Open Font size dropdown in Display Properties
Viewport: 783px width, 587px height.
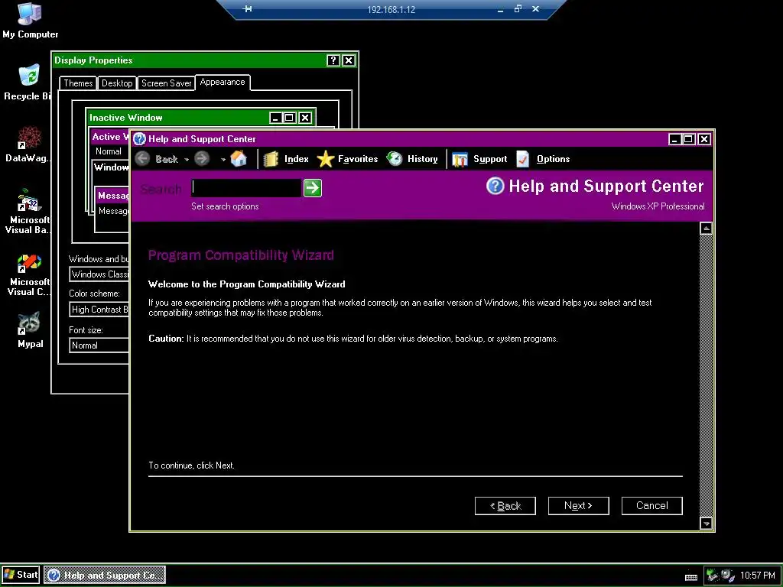click(x=100, y=345)
